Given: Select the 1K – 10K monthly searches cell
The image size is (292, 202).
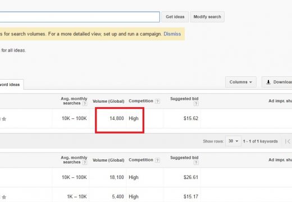Looking at the screenshot, I should tap(77, 197).
